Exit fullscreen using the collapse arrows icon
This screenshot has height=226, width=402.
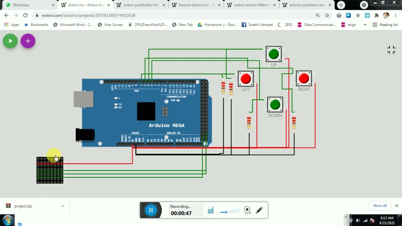[391, 50]
